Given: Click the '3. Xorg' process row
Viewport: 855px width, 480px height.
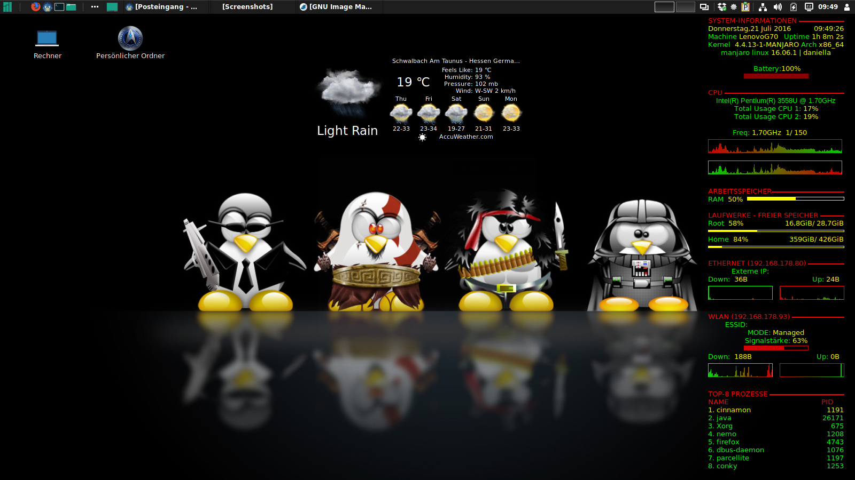Looking at the screenshot, I should point(776,426).
